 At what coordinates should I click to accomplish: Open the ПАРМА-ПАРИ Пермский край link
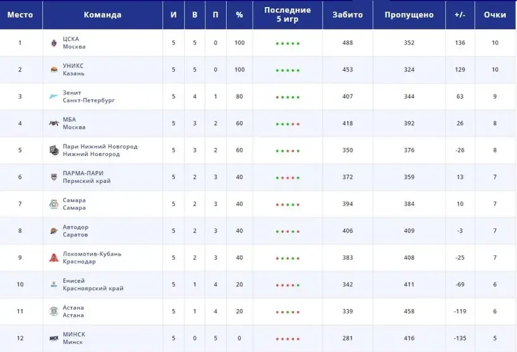[87, 177]
